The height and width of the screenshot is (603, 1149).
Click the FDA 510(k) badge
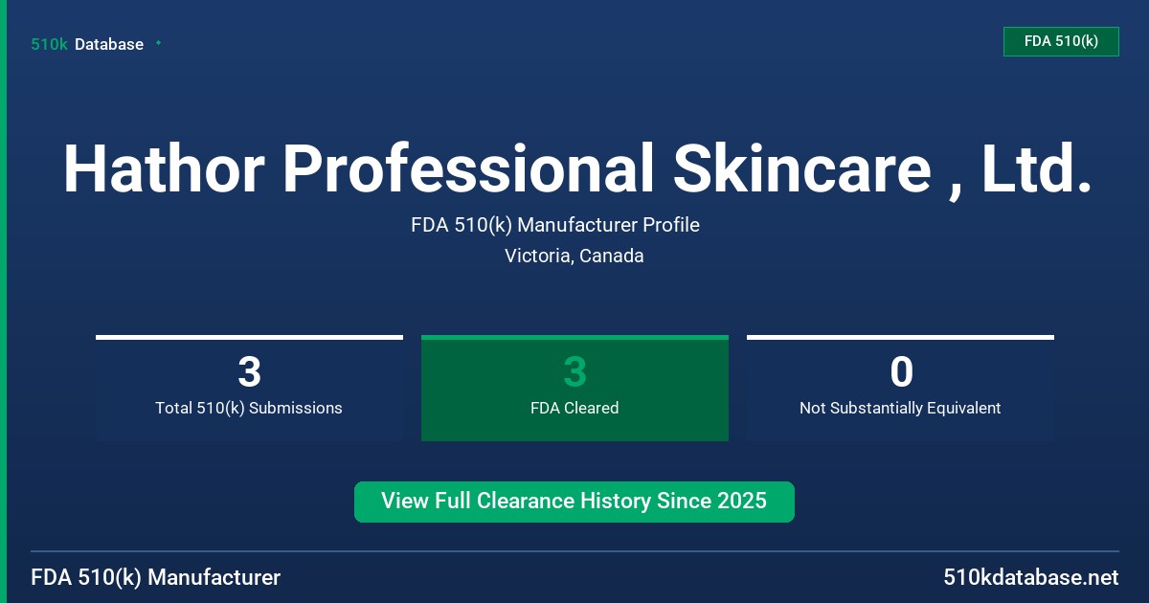pos(1061,41)
